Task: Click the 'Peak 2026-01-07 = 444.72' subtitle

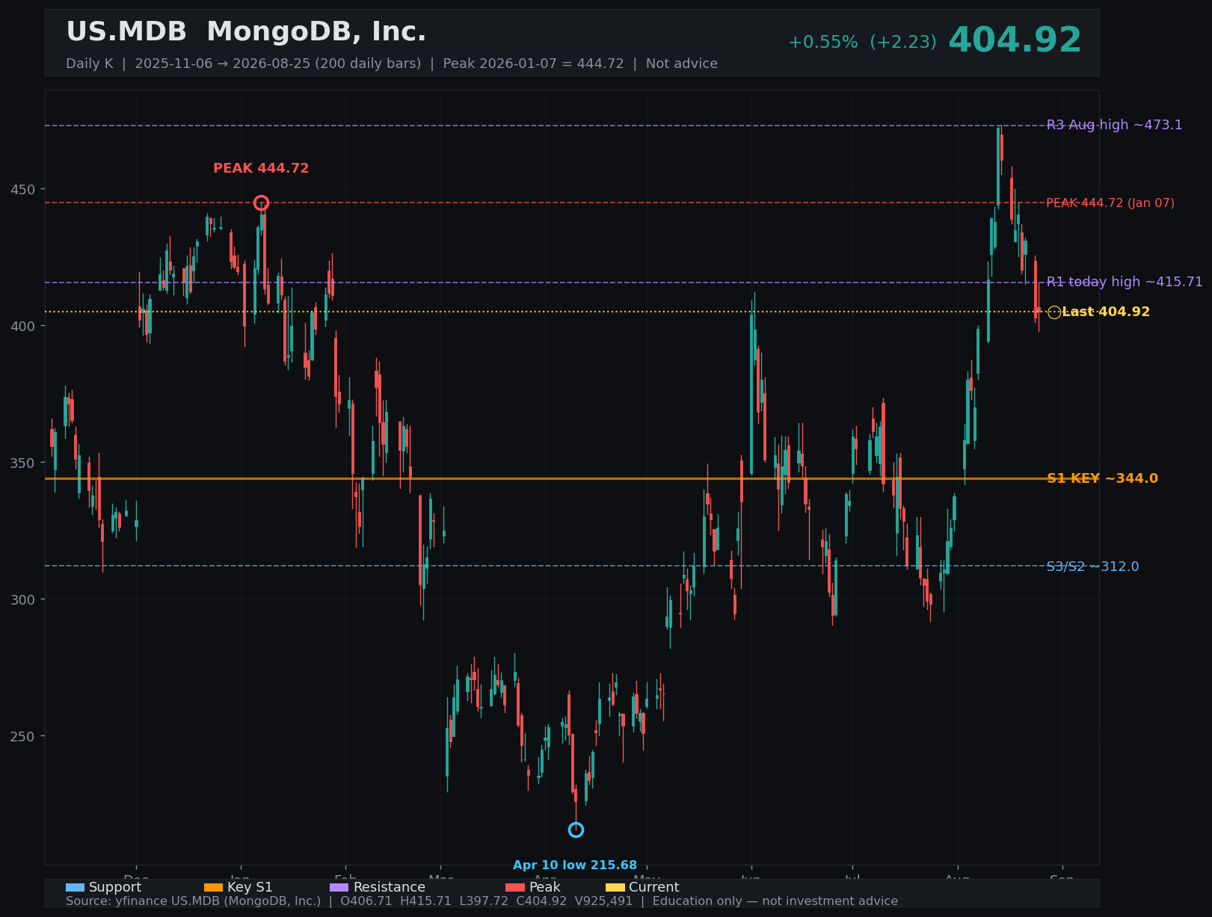Action: pos(533,64)
